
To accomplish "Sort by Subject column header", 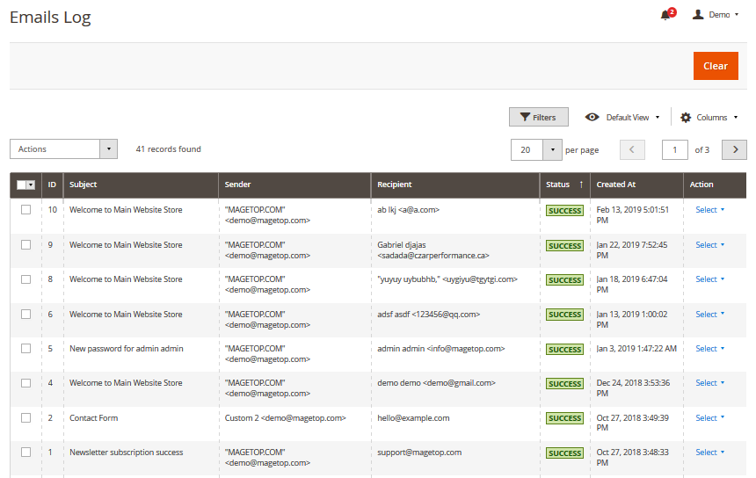I will coord(84,185).
